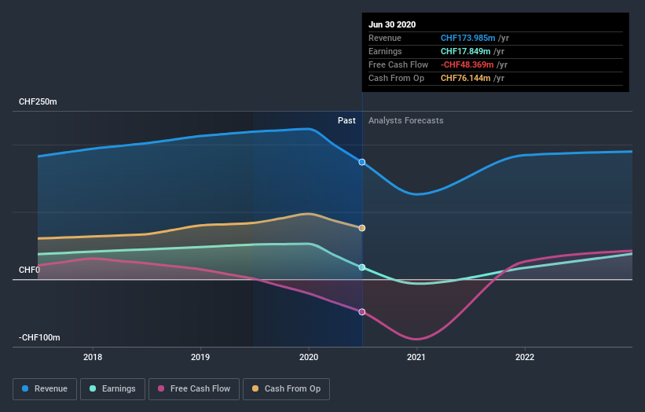This screenshot has width=645, height=412.
Task: Click the orange Cash From Op legend dot
Action: [x=255, y=388]
